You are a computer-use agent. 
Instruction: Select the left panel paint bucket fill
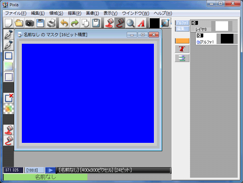(9, 130)
